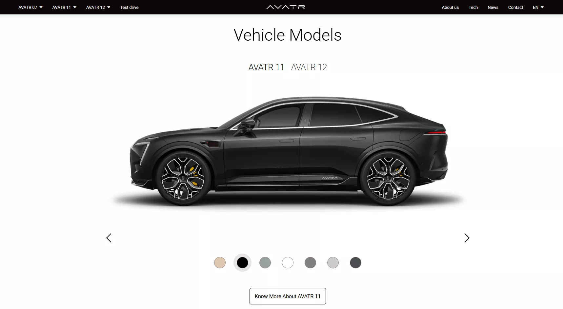Open the About us menu item
563x309 pixels.
450,7
